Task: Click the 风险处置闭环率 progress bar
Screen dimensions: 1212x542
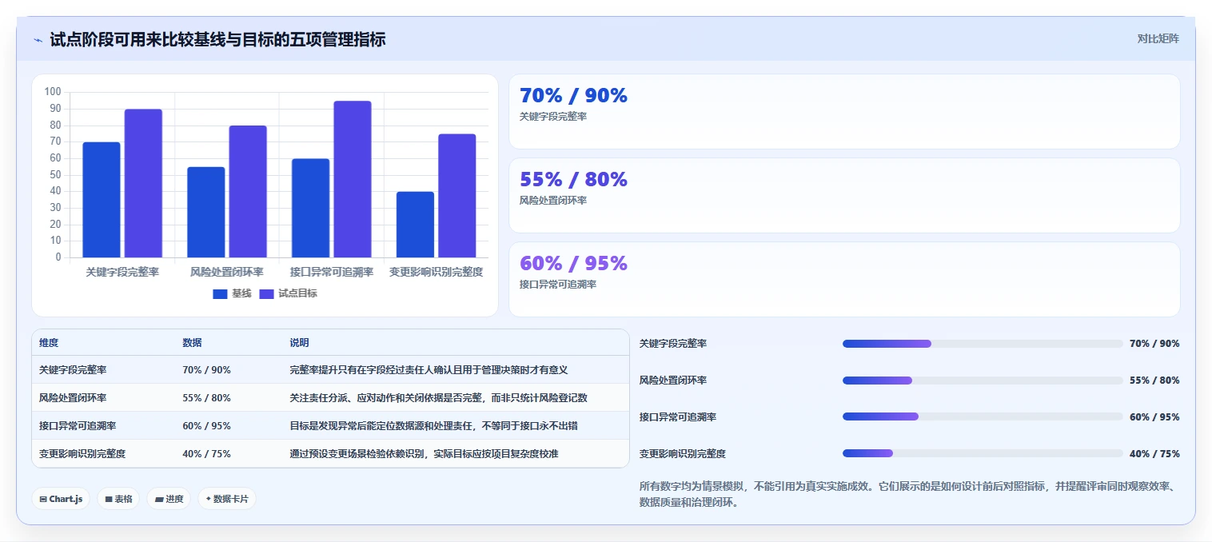Action: 983,381
